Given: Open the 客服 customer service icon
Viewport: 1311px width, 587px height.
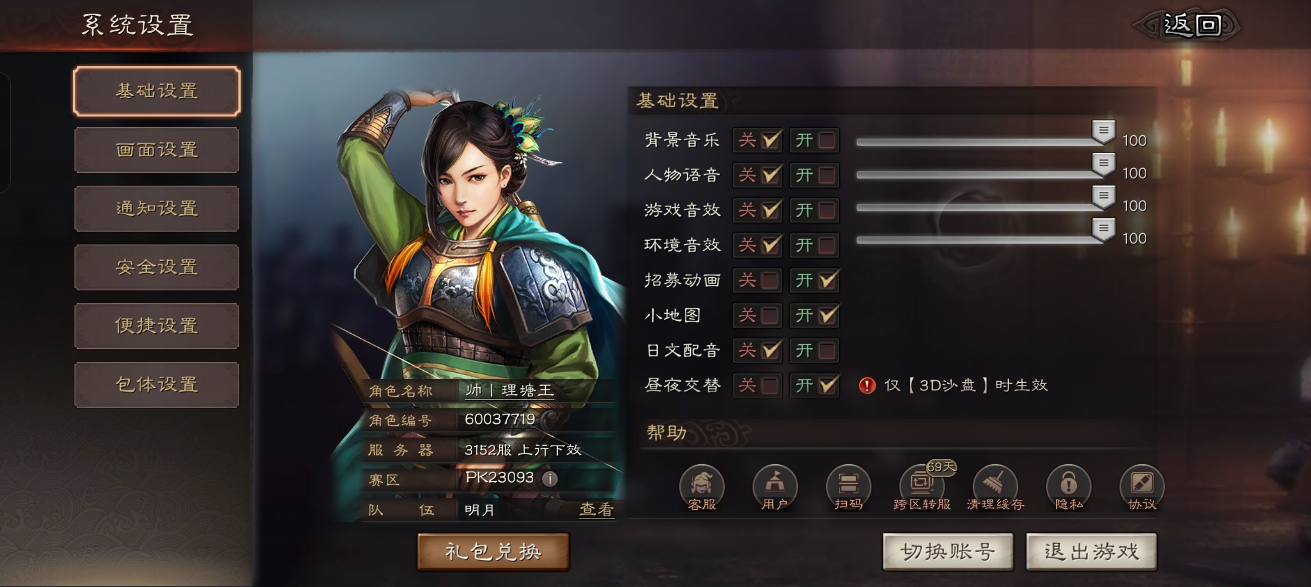Looking at the screenshot, I should pyautogui.click(x=701, y=488).
